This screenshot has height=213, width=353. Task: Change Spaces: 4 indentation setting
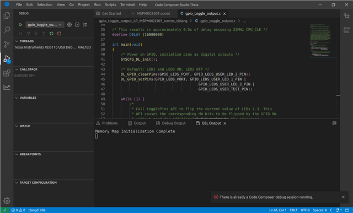319,210
